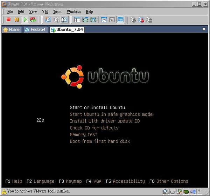
Task: Select 'Start Ubuntu in safe graphics mode'
Action: [111, 114]
